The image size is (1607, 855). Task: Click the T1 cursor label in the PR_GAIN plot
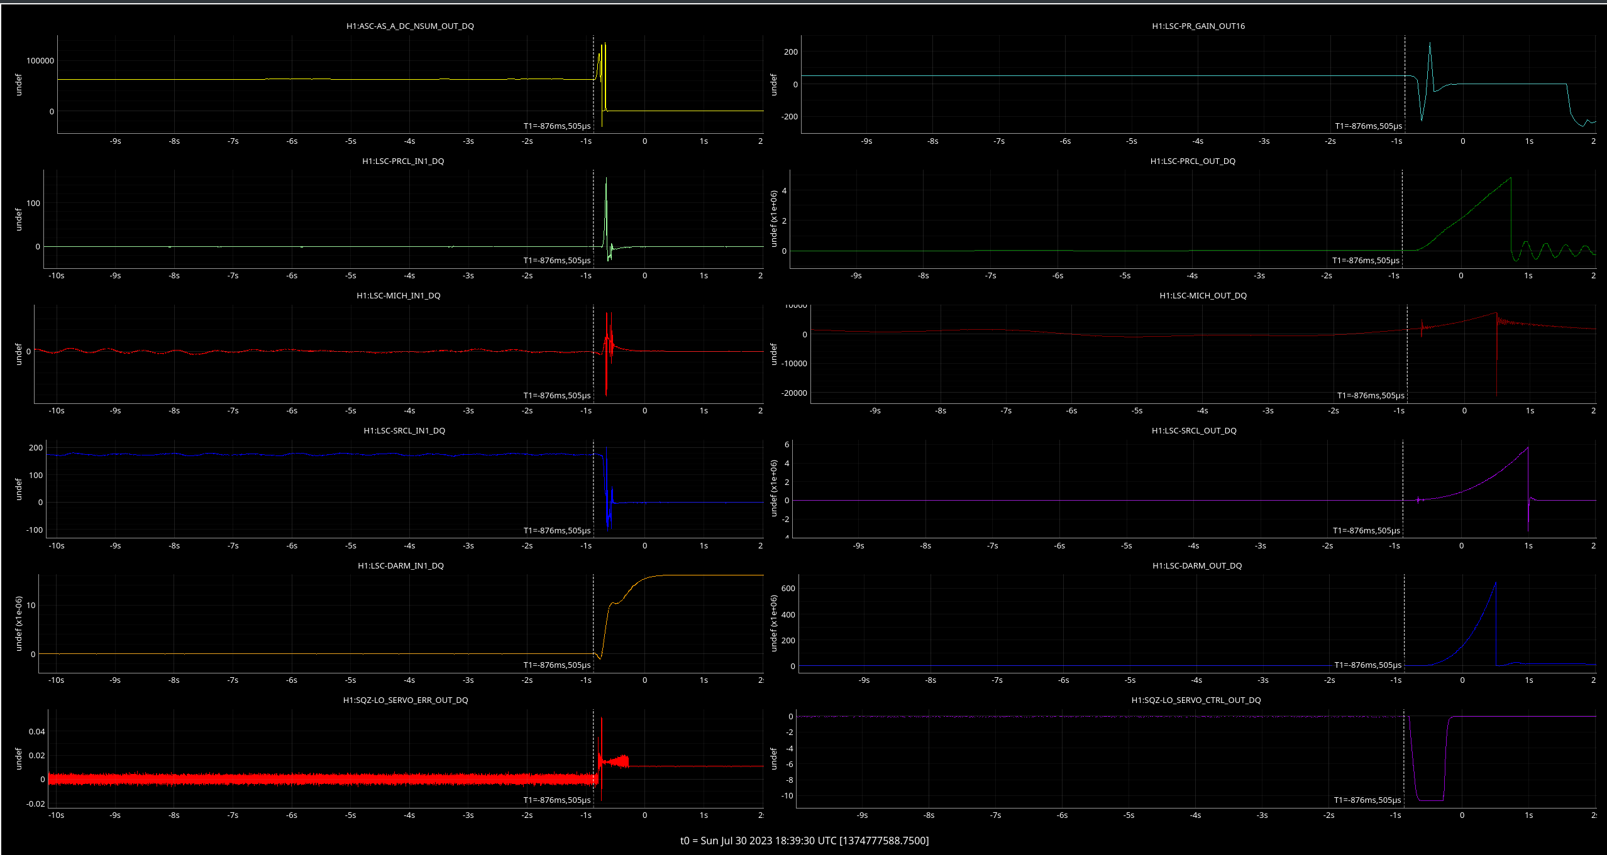coord(1368,126)
